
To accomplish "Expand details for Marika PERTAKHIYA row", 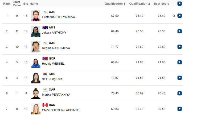I will click(x=179, y=93).
